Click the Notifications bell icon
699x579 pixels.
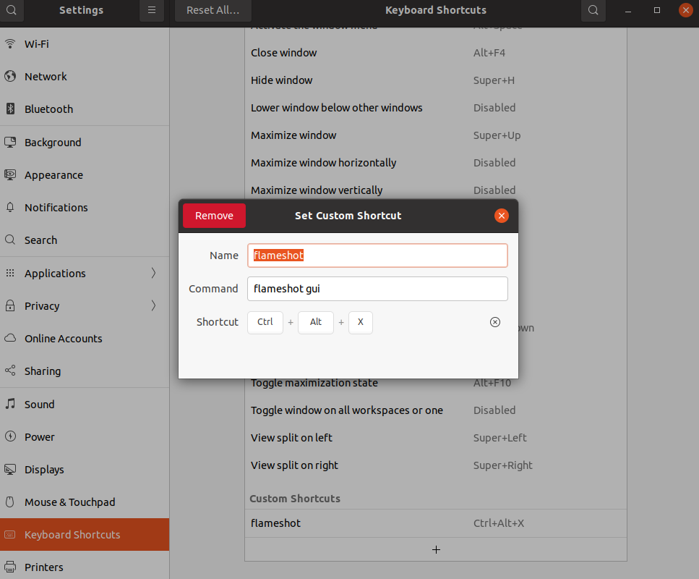tap(10, 208)
